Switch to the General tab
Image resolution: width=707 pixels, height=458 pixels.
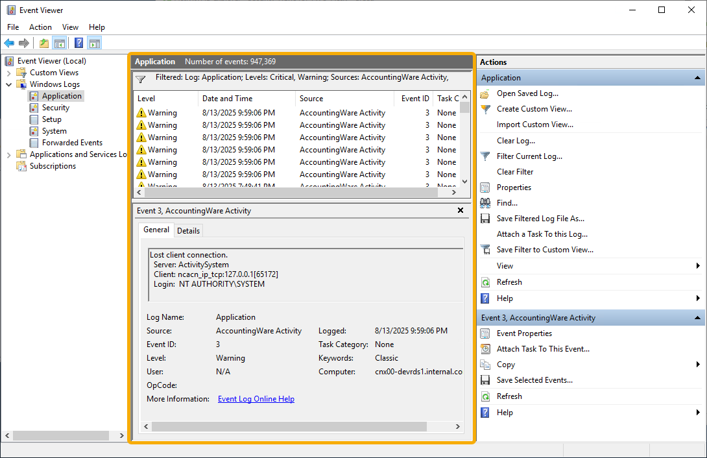tap(156, 230)
